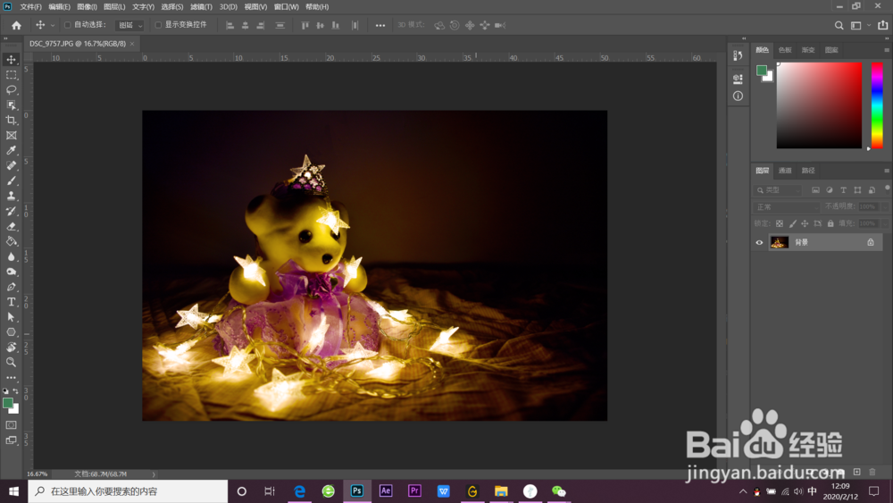
Task: Select the Brush tool
Action: (x=11, y=180)
